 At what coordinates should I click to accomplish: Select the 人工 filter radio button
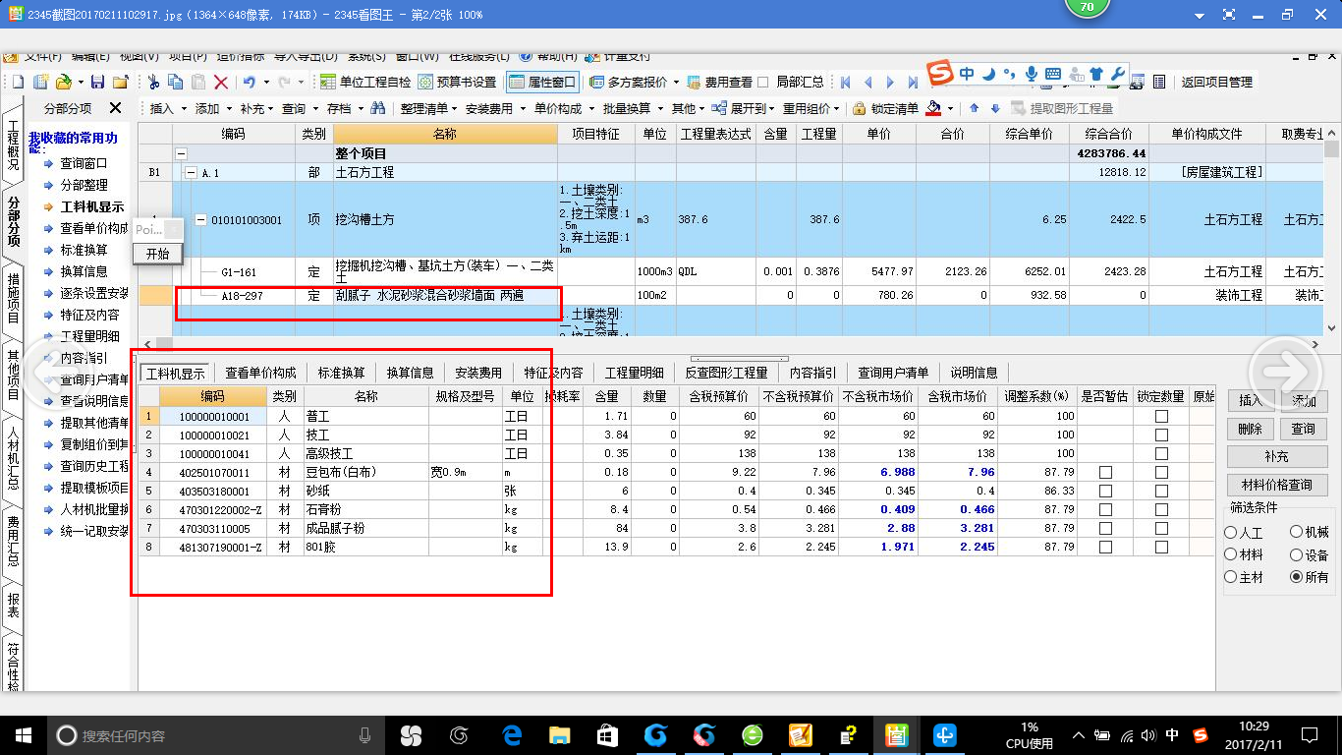click(x=1231, y=532)
